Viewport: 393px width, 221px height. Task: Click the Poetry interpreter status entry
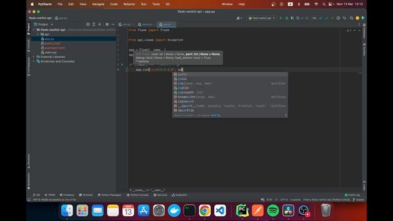pyautogui.click(x=326, y=200)
